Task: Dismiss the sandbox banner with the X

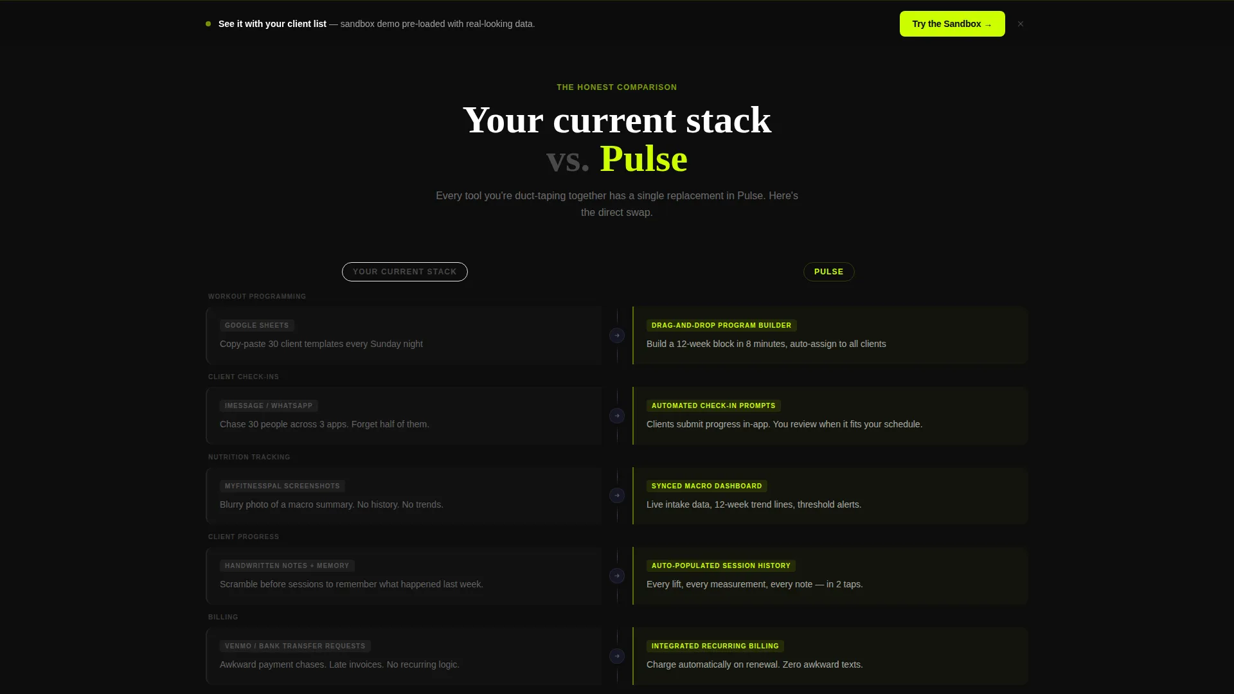Action: (x=1021, y=24)
